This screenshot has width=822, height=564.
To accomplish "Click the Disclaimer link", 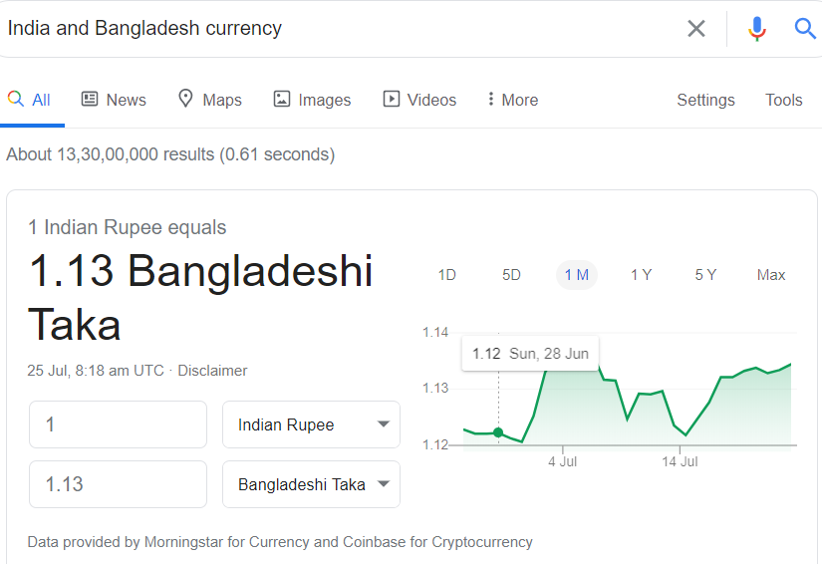I will pyautogui.click(x=212, y=371).
